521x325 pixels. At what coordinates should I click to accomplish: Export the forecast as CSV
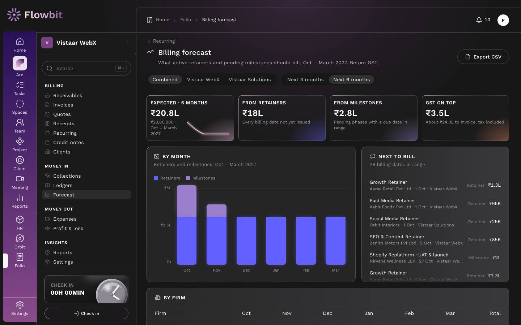point(483,57)
